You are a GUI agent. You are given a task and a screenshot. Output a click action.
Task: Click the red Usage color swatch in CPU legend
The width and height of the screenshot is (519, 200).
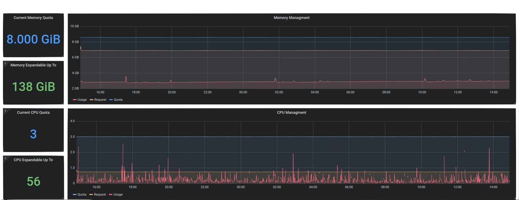[x=111, y=195]
